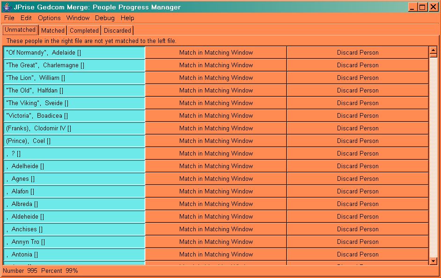Discard Person for Antonia
The image size is (441, 278).
(x=358, y=255)
